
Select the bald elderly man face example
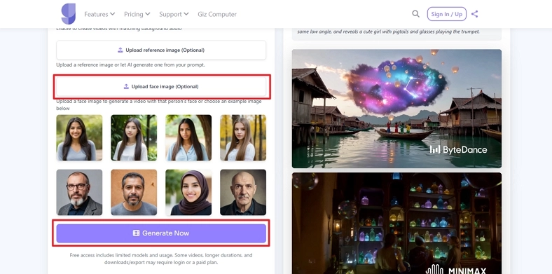tap(243, 192)
